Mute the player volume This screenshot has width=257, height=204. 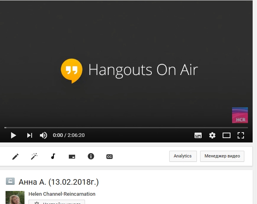click(x=43, y=135)
